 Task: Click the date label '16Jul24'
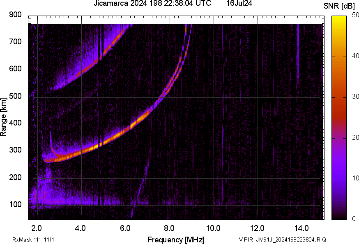(x=239, y=3)
